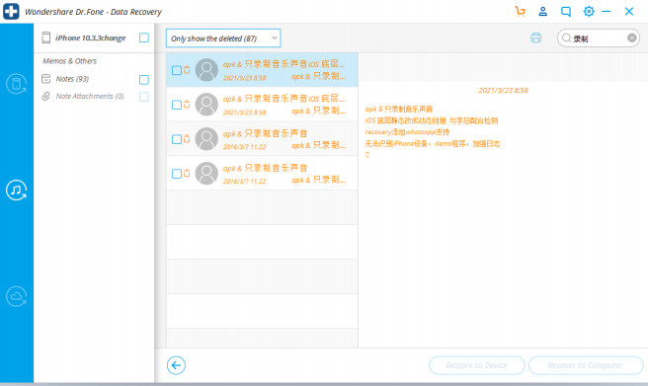This screenshot has width=648, height=386.
Task: Select recover from iTunes backup sidebar icon
Action: click(17, 190)
